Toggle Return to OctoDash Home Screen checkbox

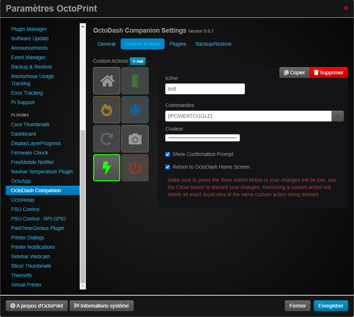[x=167, y=167]
